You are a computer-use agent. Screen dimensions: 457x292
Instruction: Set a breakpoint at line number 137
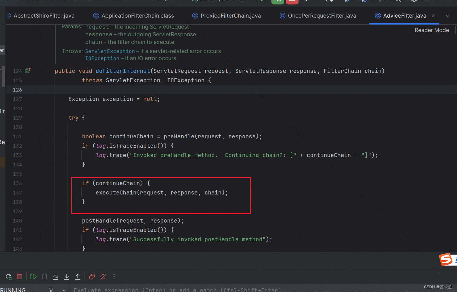click(17, 192)
